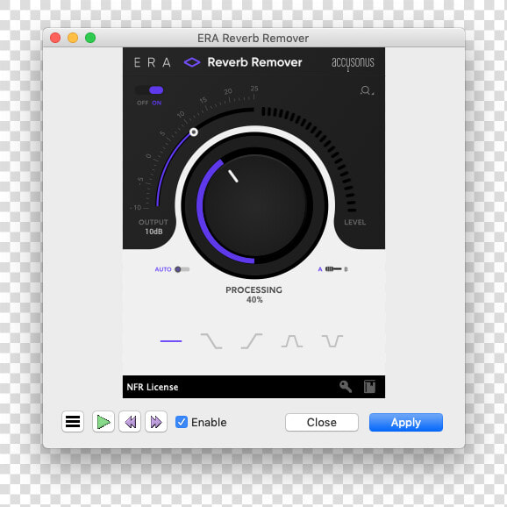Click the main Processing dial knob
The image size is (507, 507).
pyautogui.click(x=254, y=205)
